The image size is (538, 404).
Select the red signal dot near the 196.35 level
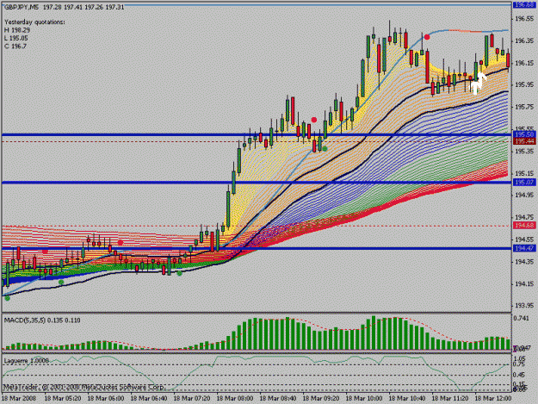(427, 37)
